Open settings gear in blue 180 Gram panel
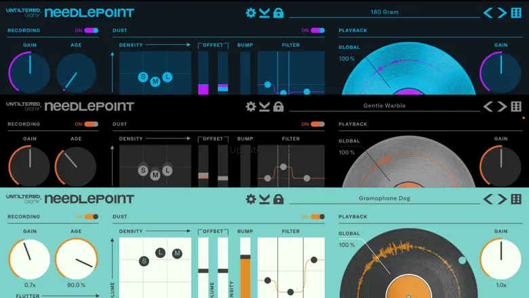Screen dimensions: 529x298 tap(251, 13)
